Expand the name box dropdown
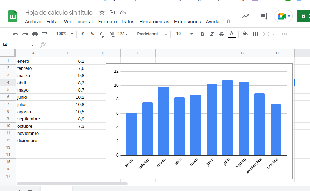The image size is (310, 191). pos(32,45)
